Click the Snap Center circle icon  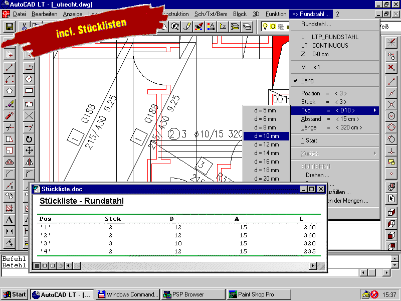point(391,116)
